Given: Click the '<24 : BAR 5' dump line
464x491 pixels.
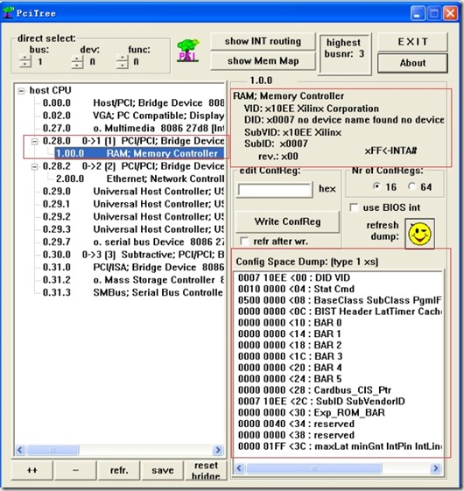Looking at the screenshot, I should click(x=290, y=379).
